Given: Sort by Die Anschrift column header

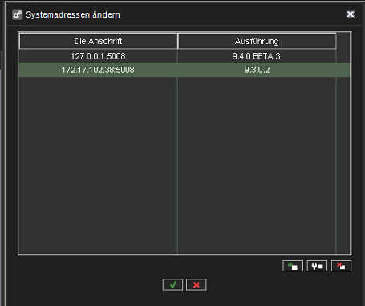Looking at the screenshot, I should coord(99,41).
